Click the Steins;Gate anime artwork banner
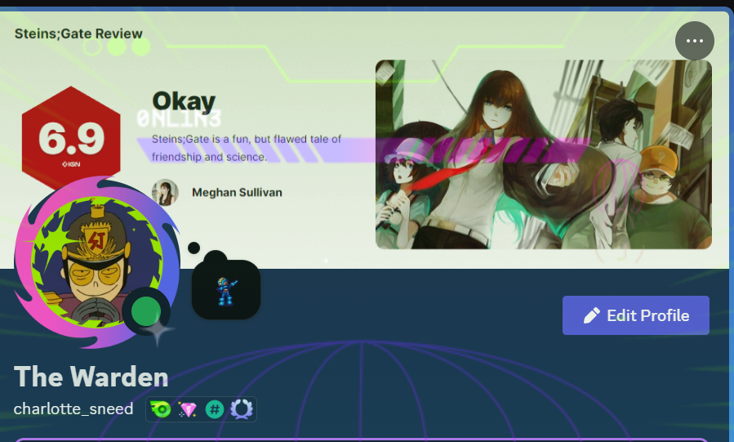 pos(544,154)
